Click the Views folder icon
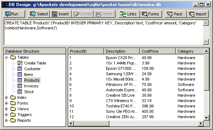The height and width of the screenshot is (130, 213). tap(13, 109)
